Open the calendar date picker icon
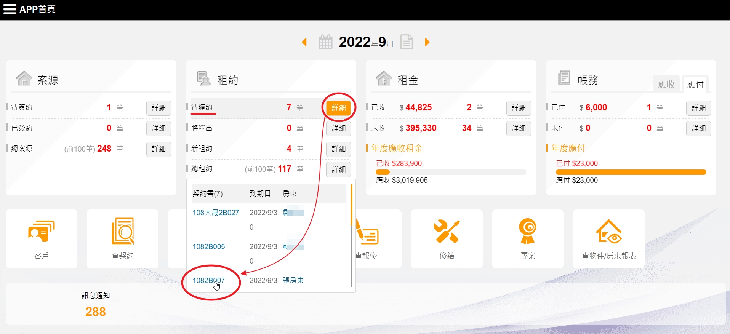 pyautogui.click(x=325, y=42)
